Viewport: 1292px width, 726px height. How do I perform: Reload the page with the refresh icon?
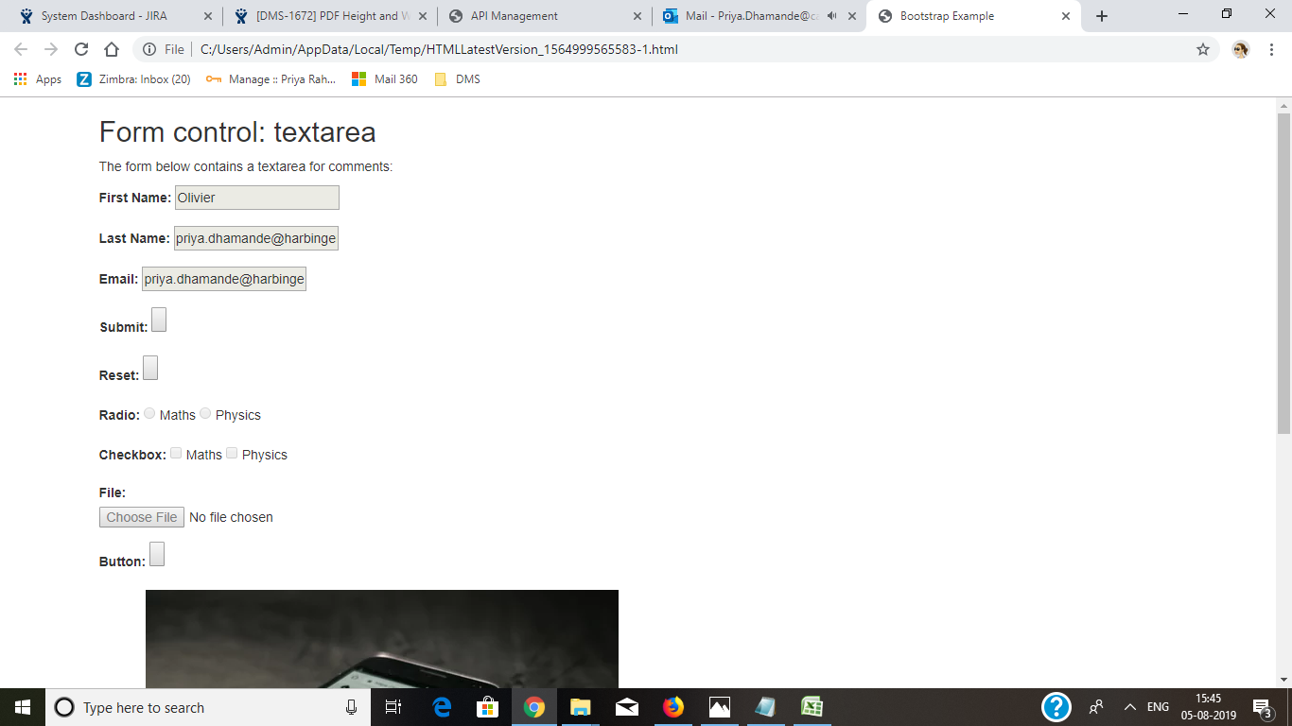(81, 49)
